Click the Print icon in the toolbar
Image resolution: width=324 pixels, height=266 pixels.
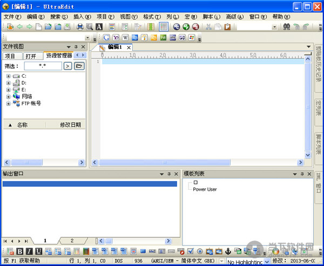(80, 26)
